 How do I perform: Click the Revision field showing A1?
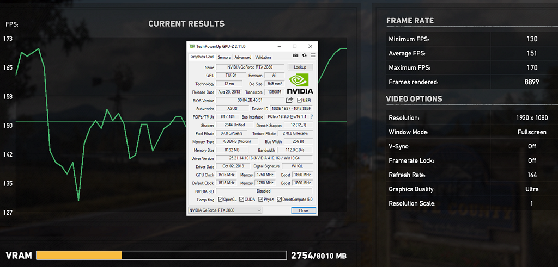click(275, 76)
